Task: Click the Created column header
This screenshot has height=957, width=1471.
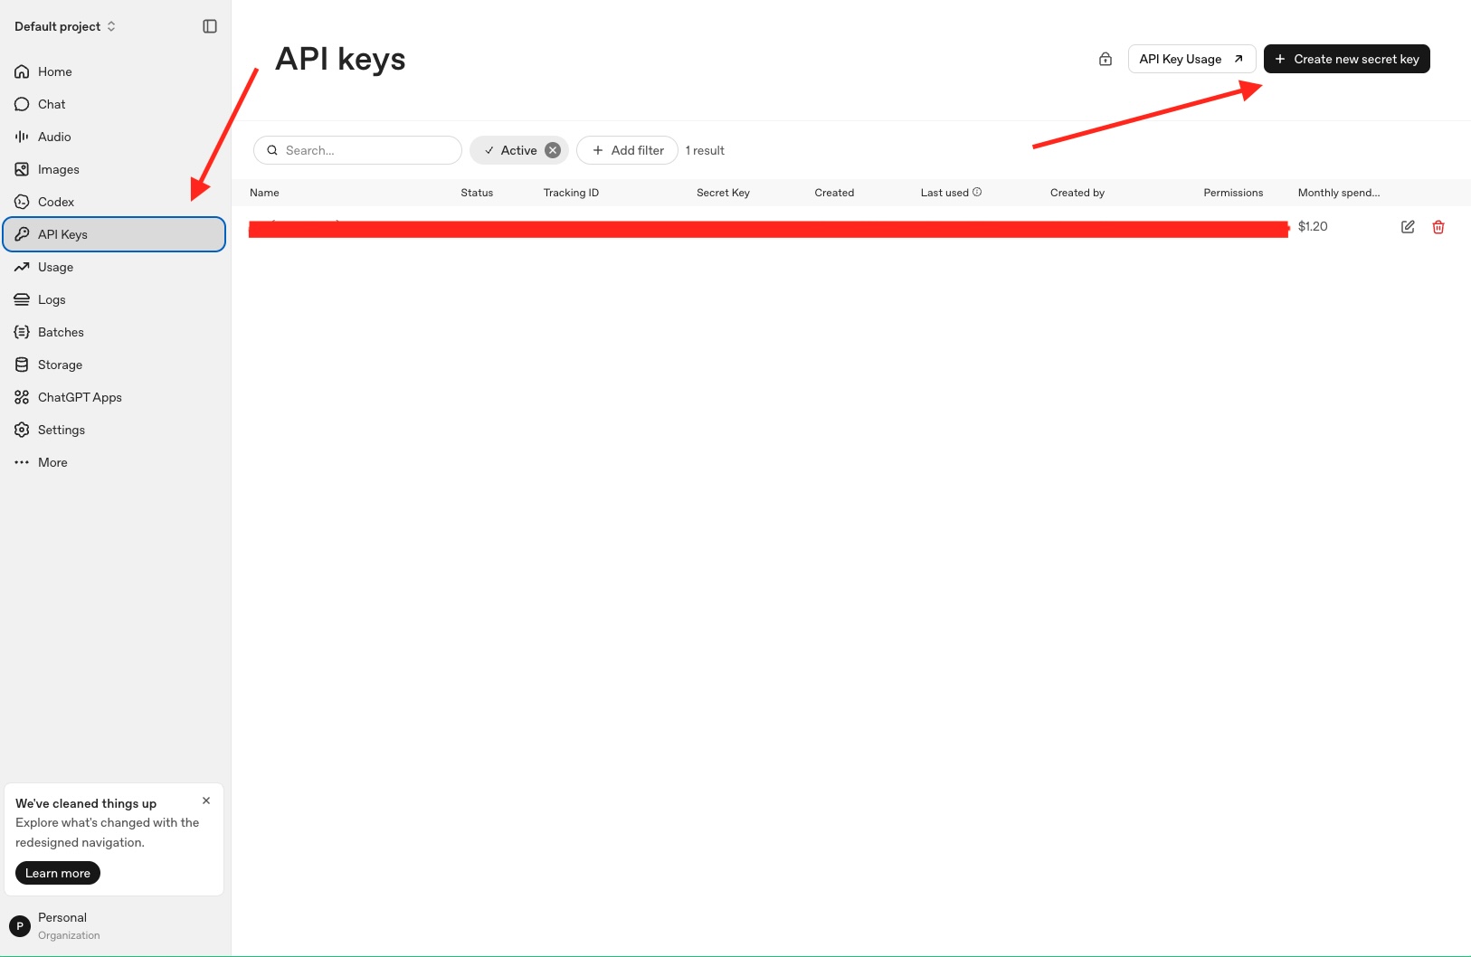Action: pyautogui.click(x=834, y=193)
